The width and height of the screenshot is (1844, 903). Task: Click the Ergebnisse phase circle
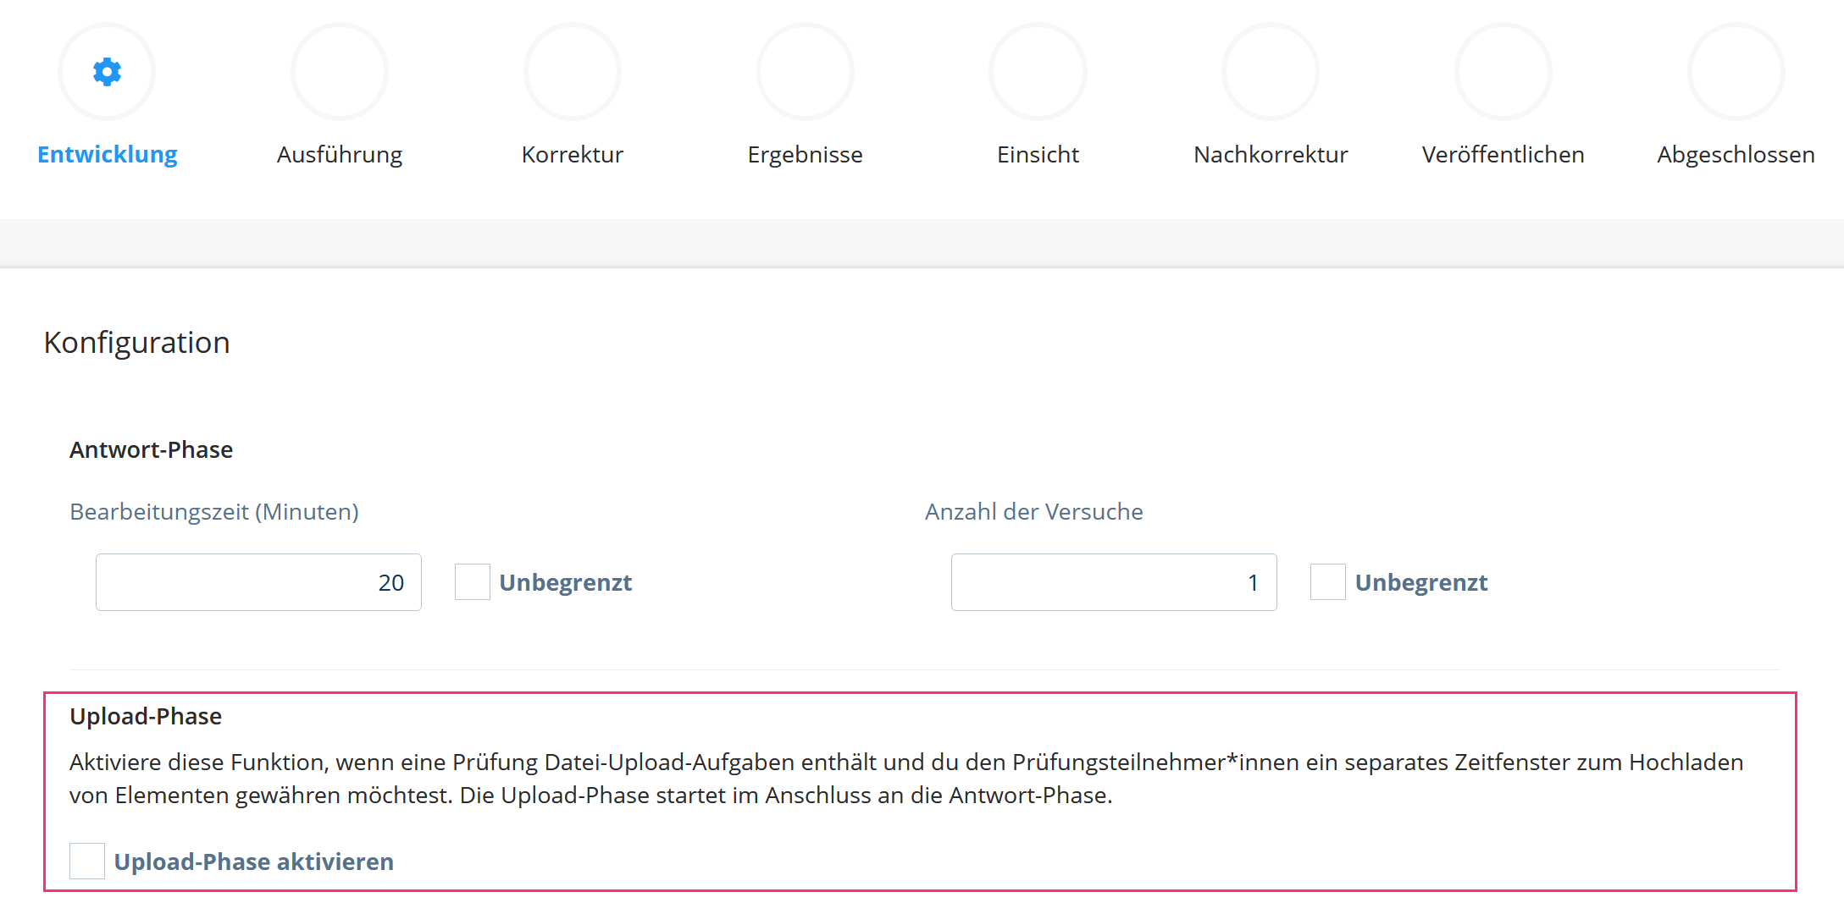coord(805,72)
